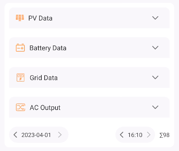Image resolution: width=179 pixels, height=151 pixels.
Task: Expand the Grid Data section chevron
Action: point(155,78)
